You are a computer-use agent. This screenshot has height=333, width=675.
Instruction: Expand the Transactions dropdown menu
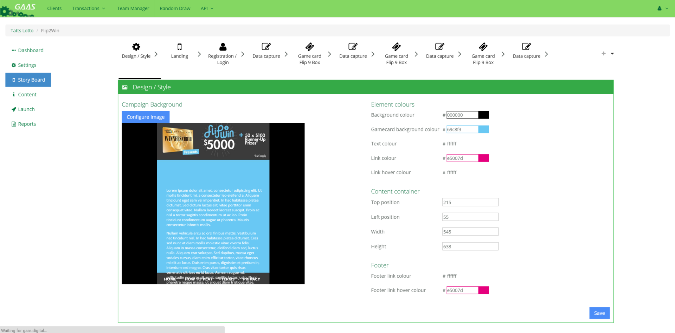coord(89,8)
